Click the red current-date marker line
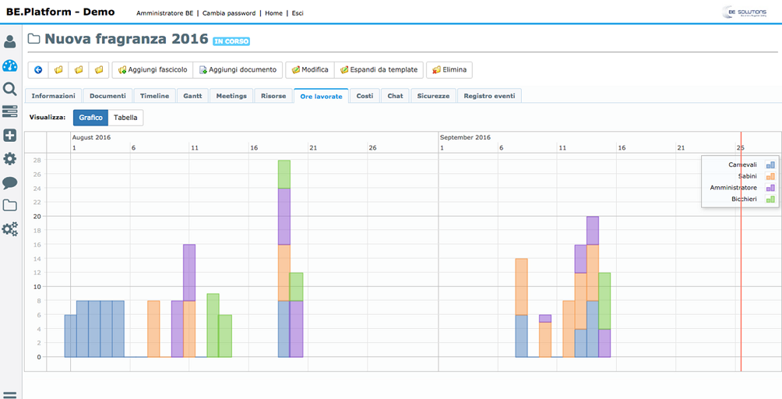782x399 pixels. [x=741, y=252]
